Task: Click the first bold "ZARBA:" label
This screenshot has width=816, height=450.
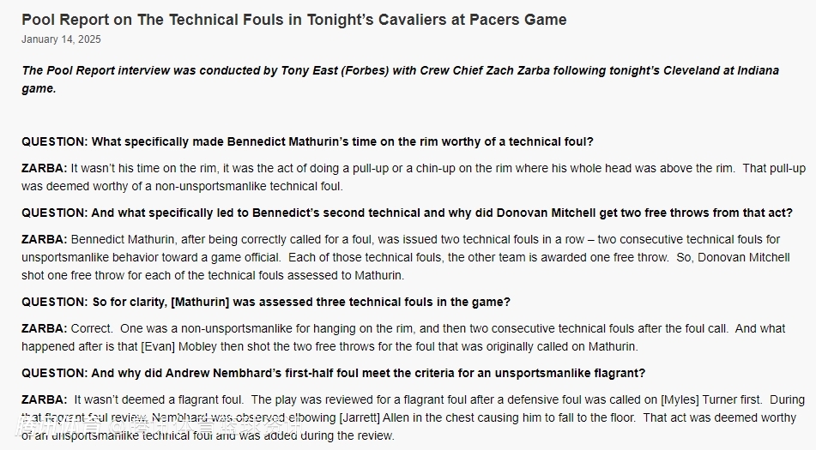Action: tap(45, 168)
